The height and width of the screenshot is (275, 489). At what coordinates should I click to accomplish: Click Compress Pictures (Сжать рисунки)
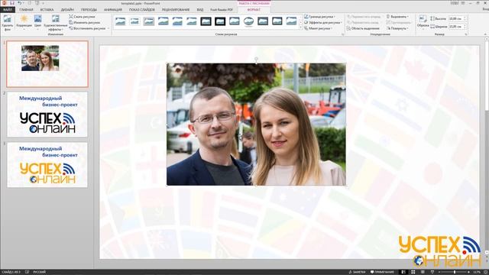(82, 17)
